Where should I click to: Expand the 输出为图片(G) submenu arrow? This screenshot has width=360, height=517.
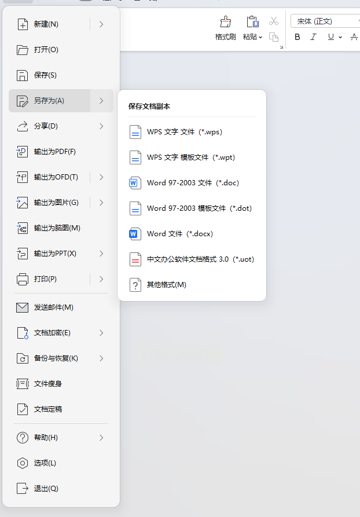point(101,203)
